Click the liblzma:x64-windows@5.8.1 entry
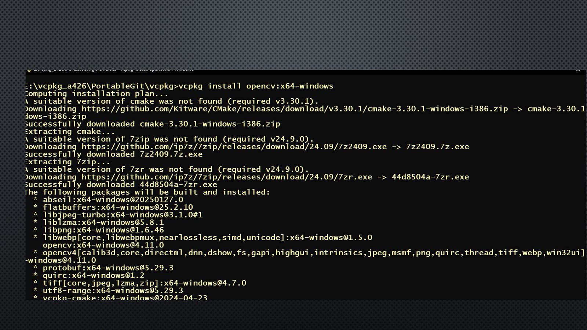Image resolution: width=587 pixels, height=330 pixels. (x=103, y=223)
